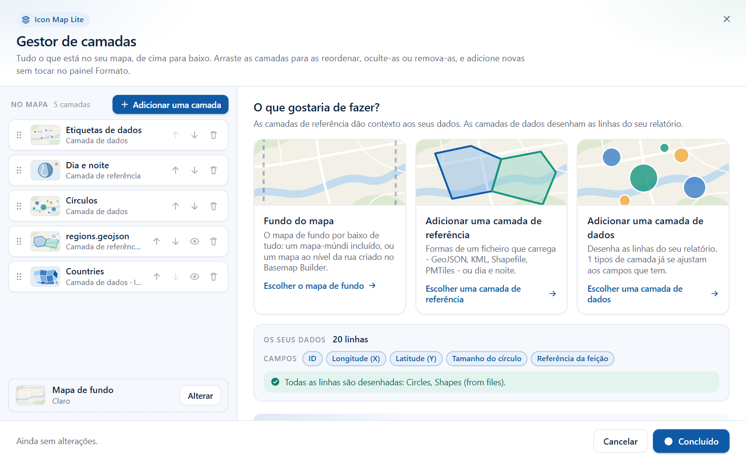
Task: Select the Fundo do mapa card image
Action: (330, 173)
